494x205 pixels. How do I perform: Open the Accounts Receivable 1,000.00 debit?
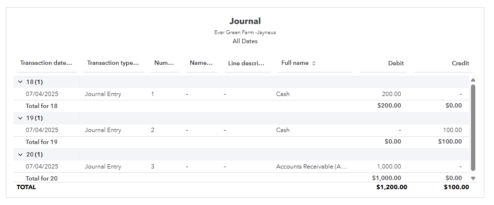point(389,167)
